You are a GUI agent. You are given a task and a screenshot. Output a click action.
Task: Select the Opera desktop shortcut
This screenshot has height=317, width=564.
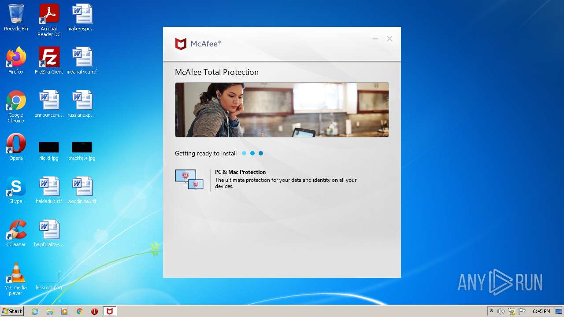coord(16,147)
